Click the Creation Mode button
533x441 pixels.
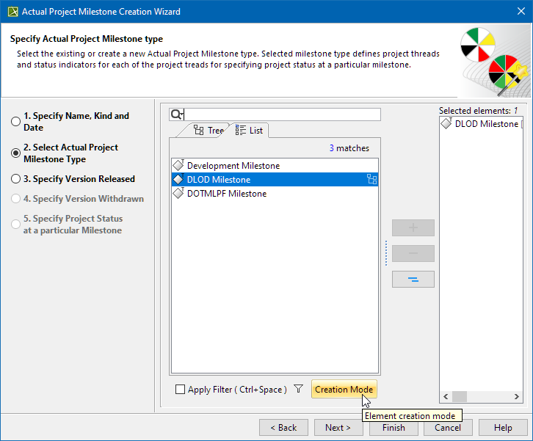pyautogui.click(x=344, y=390)
